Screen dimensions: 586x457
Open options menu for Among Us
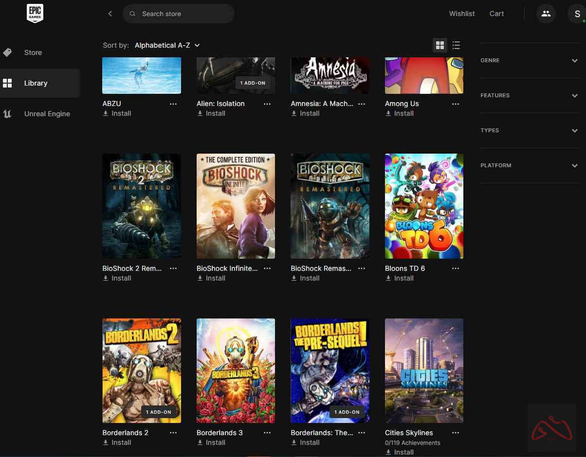(x=455, y=104)
